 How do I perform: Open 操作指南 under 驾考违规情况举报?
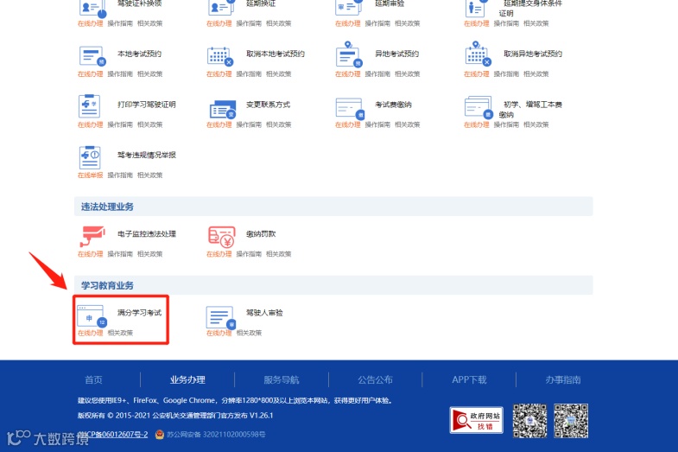[120, 175]
